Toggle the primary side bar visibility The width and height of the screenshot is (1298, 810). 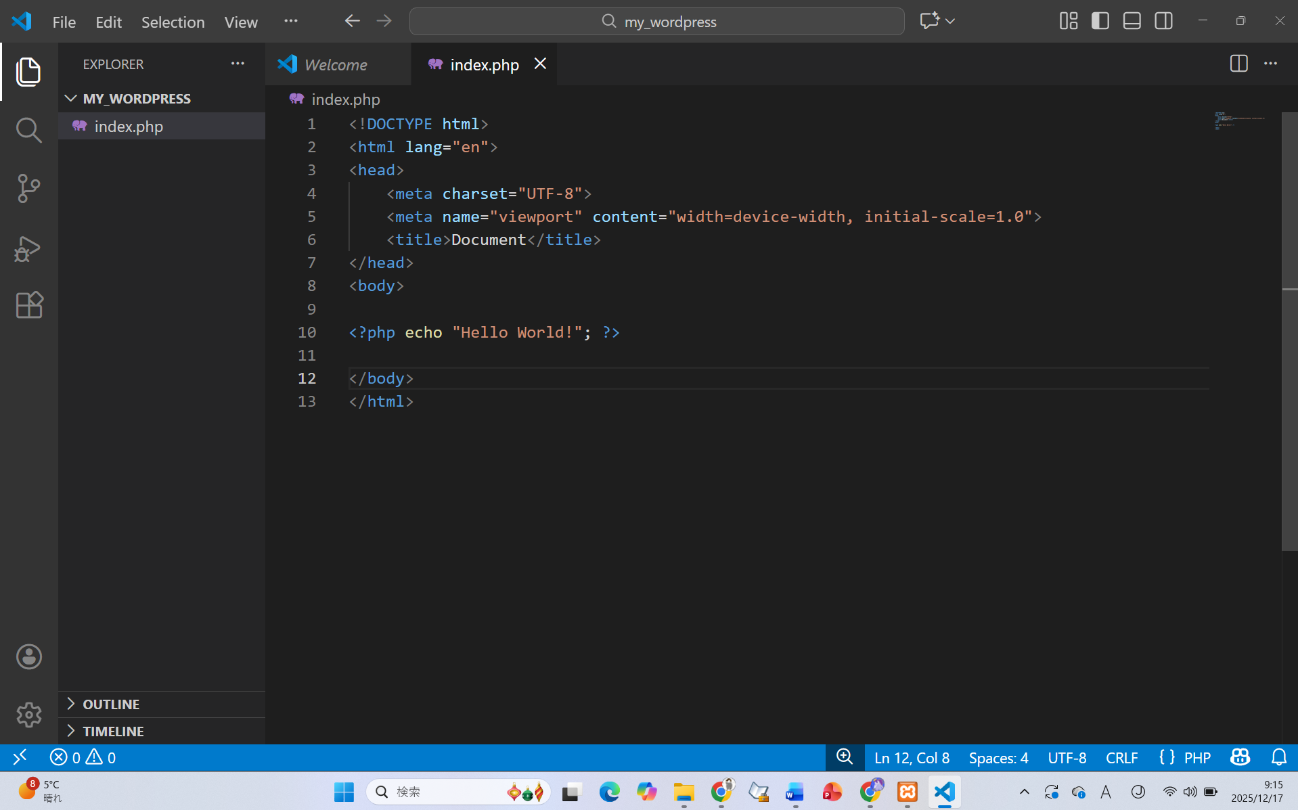[x=1100, y=21]
